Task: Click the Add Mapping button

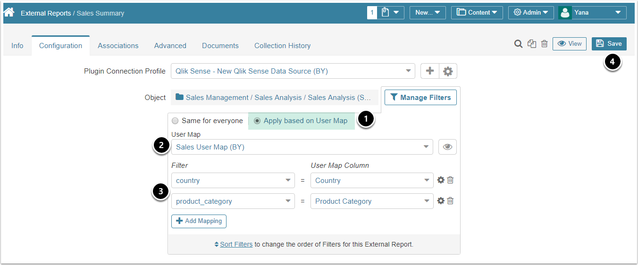Action: (x=199, y=221)
